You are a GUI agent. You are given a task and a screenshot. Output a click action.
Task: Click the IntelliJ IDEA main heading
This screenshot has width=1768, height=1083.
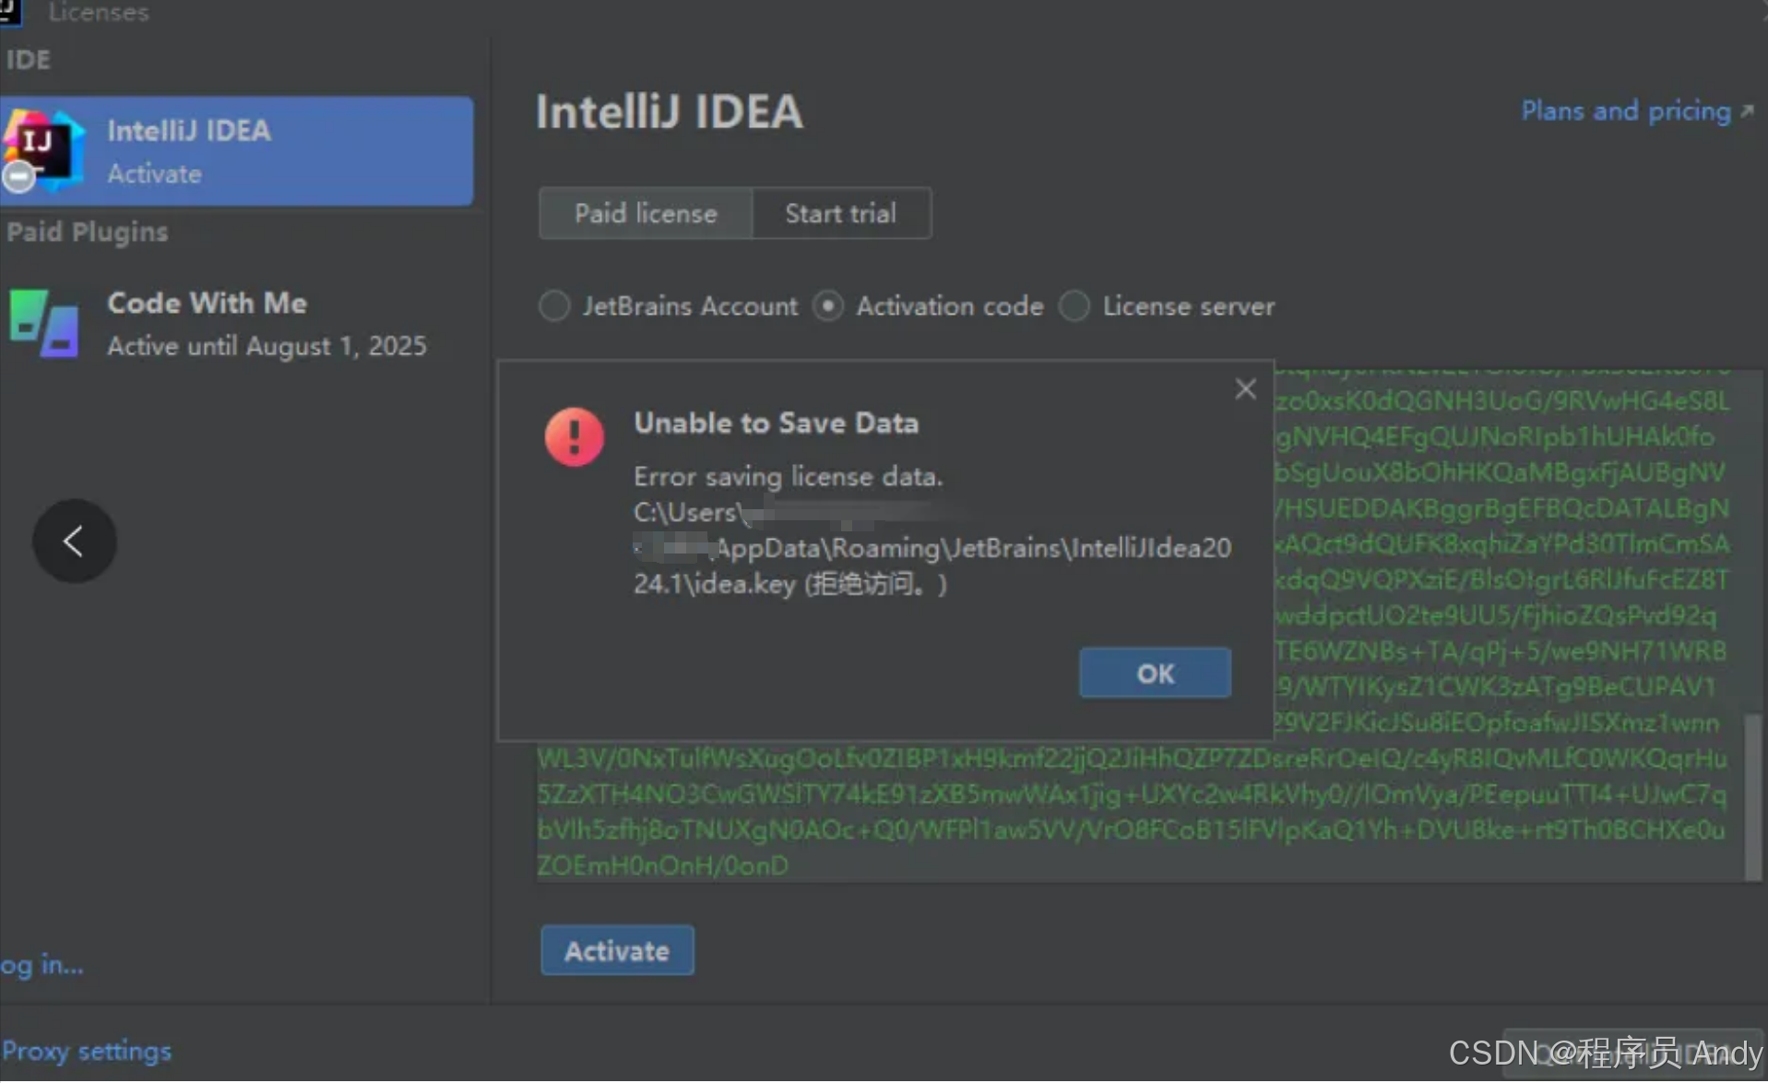click(x=670, y=113)
